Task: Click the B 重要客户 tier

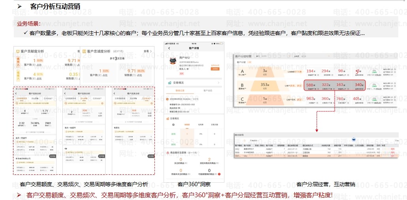Action: click(243, 86)
